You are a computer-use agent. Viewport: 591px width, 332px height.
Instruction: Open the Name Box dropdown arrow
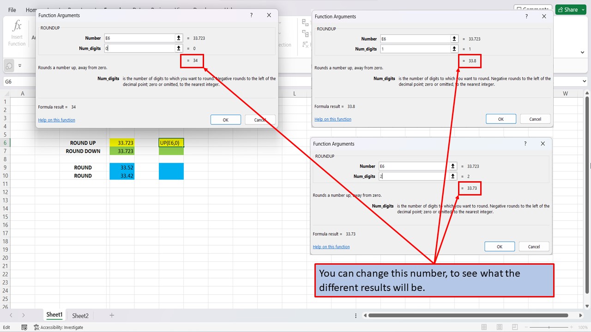[x=32, y=81]
